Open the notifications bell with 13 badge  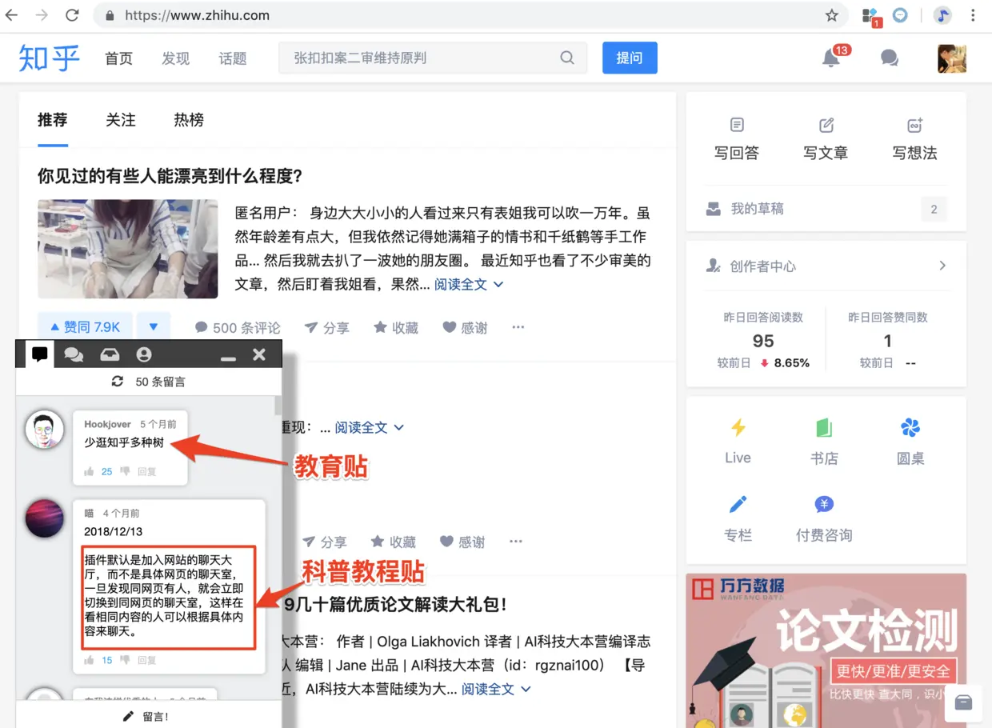point(831,58)
